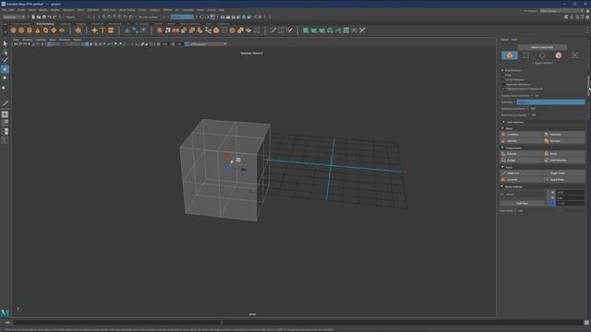Select Vertex selection mode in Modeling Toolkit
Image resolution: width=591 pixels, height=332 pixels.
tap(525, 55)
